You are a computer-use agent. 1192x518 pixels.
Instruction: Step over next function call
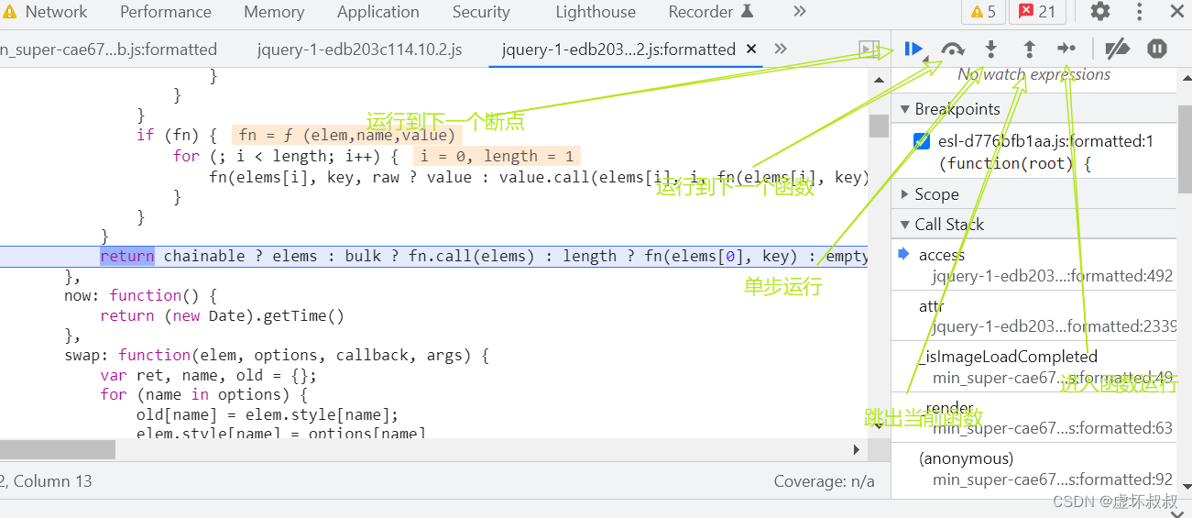[953, 49]
